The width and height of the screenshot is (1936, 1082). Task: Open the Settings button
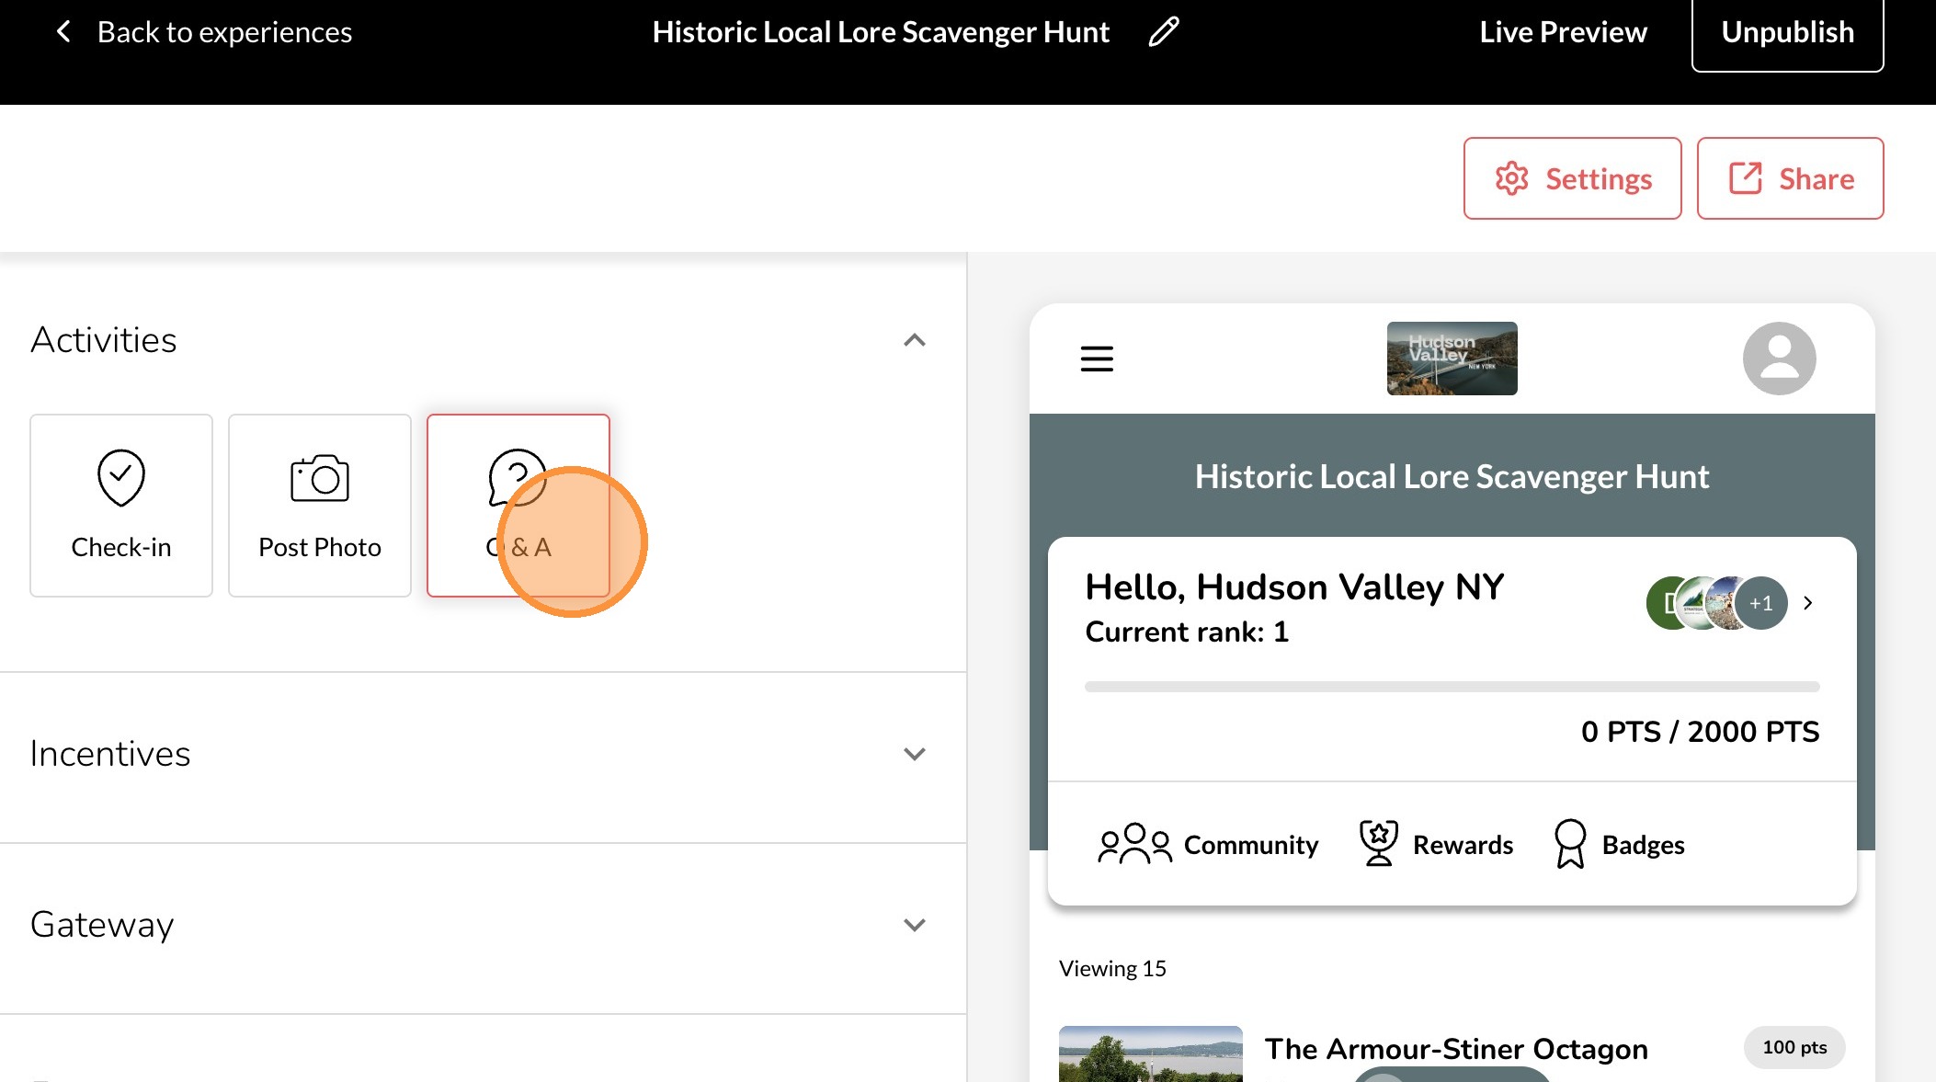point(1572,178)
